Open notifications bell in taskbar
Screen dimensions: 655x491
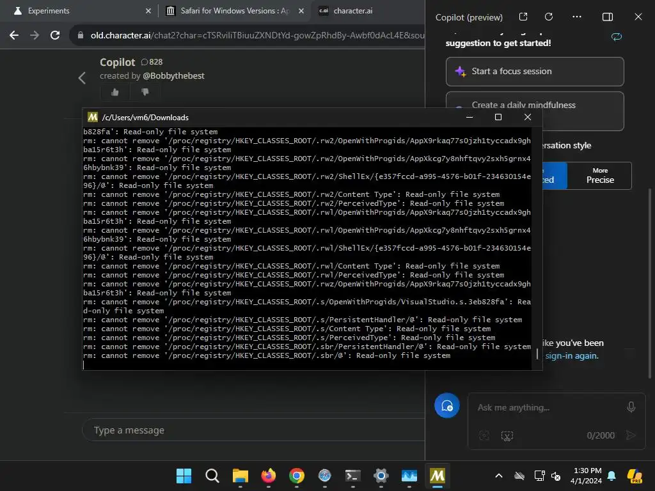pyautogui.click(x=612, y=476)
